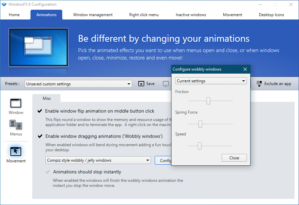This screenshot has height=205, width=299.
Task: Toggle Animations should stop instantly checkbox
Action: click(48, 172)
